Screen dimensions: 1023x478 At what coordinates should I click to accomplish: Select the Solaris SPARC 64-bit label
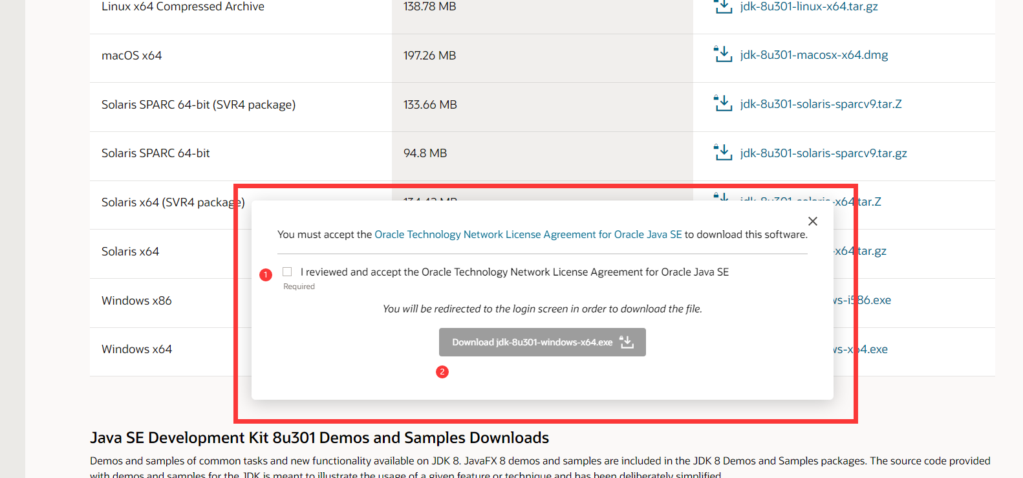pyautogui.click(x=156, y=153)
